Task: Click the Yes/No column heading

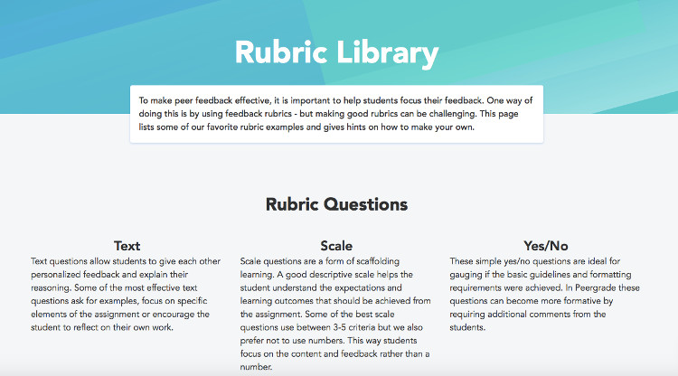Action: pyautogui.click(x=546, y=246)
